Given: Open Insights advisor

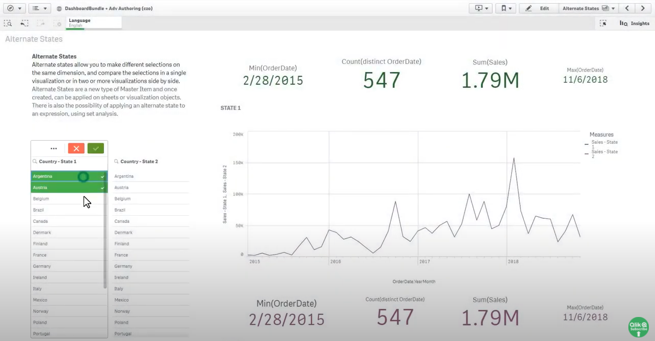Looking at the screenshot, I should (634, 24).
